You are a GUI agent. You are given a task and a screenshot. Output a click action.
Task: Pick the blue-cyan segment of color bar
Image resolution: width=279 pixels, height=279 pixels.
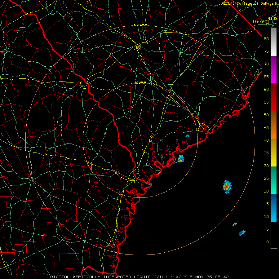tap(274, 208)
